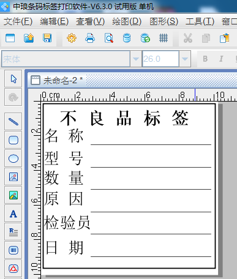Select the rounded rectangle tool
Image resolution: width=237 pixels, height=279 pixels.
13,140
